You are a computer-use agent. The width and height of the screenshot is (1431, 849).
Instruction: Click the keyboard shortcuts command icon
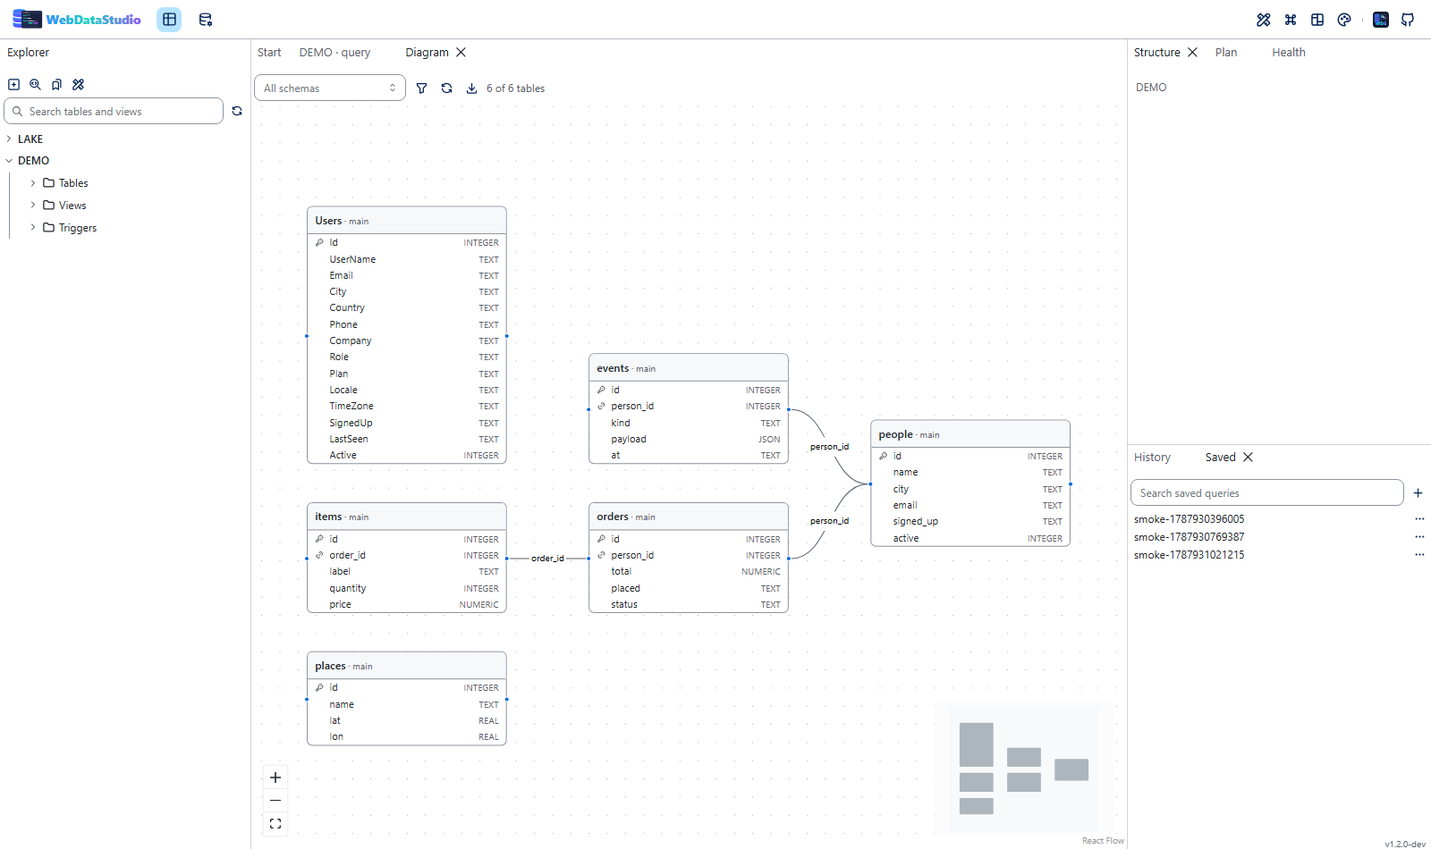click(x=1291, y=20)
